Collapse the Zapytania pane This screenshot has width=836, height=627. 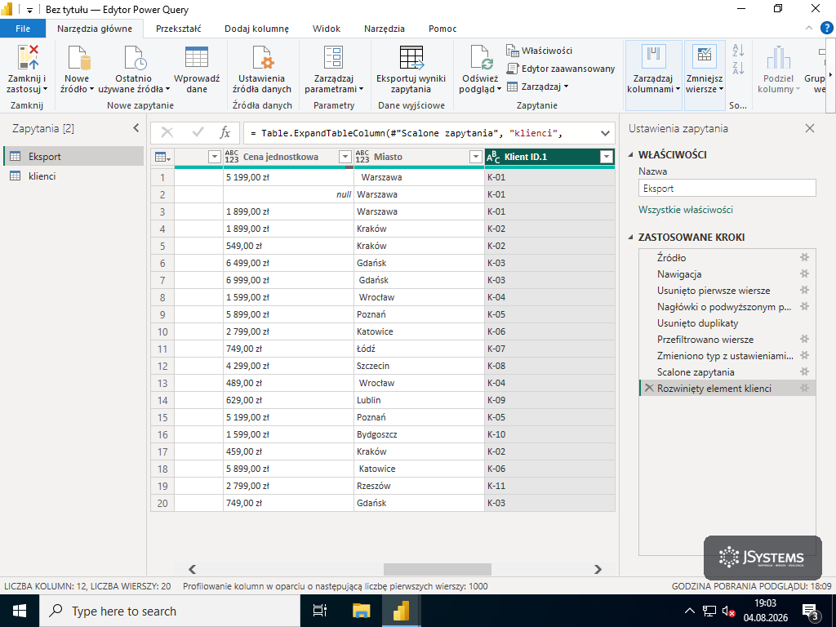pos(136,128)
